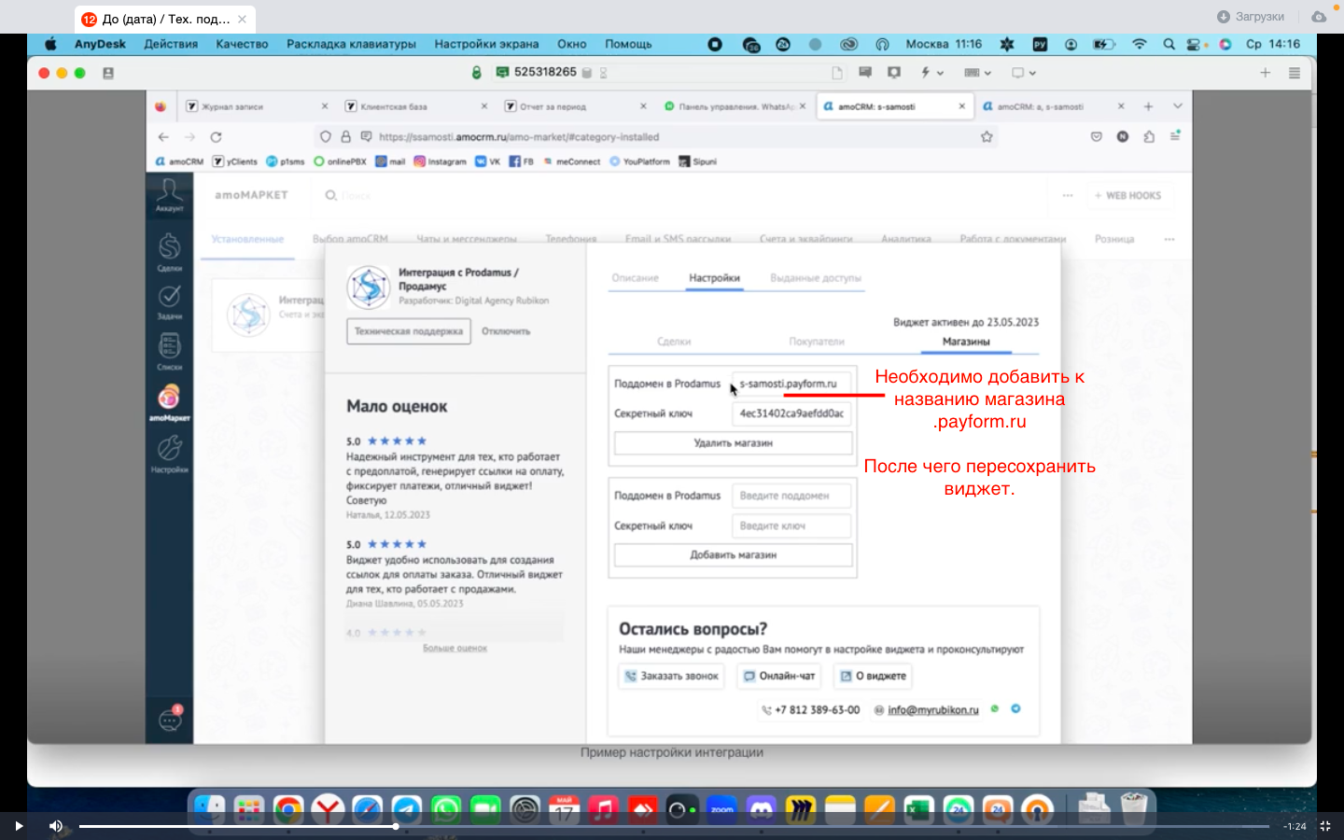Screen dimensions: 1344x840
Task: Open the Списки section in amoCRM sidebar
Action: [169, 351]
